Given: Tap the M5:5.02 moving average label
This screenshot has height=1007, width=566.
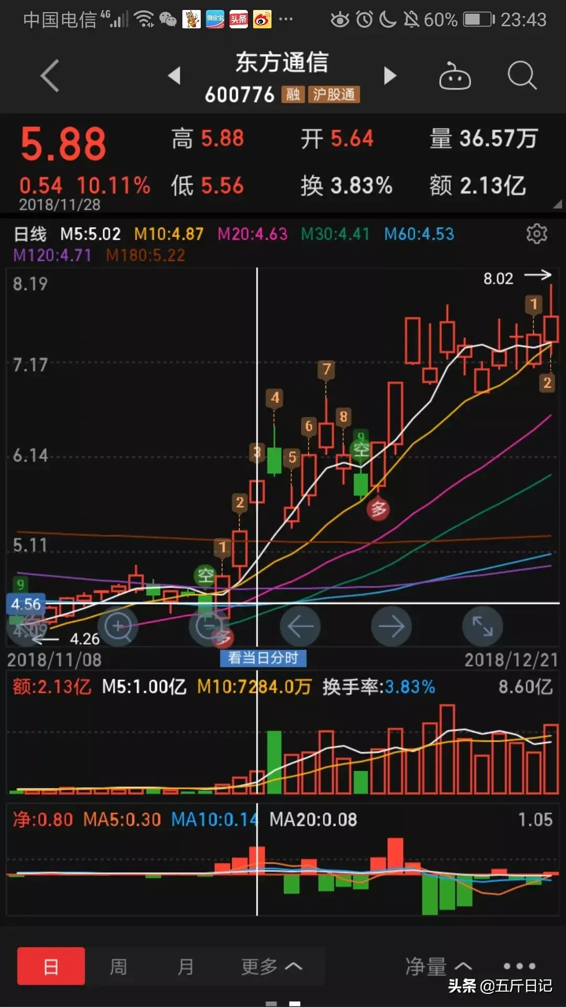Looking at the screenshot, I should [91, 234].
